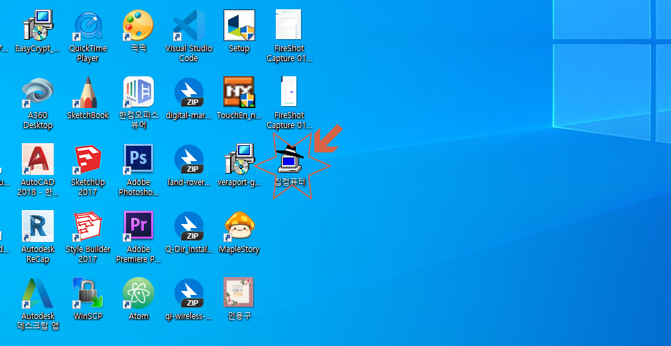Screen dimensions: 671x346
Task: Open SketchUp 2017 shortcut
Action: (x=88, y=159)
